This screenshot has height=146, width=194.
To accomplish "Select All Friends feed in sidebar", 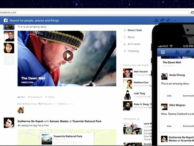I will tap(134, 44).
